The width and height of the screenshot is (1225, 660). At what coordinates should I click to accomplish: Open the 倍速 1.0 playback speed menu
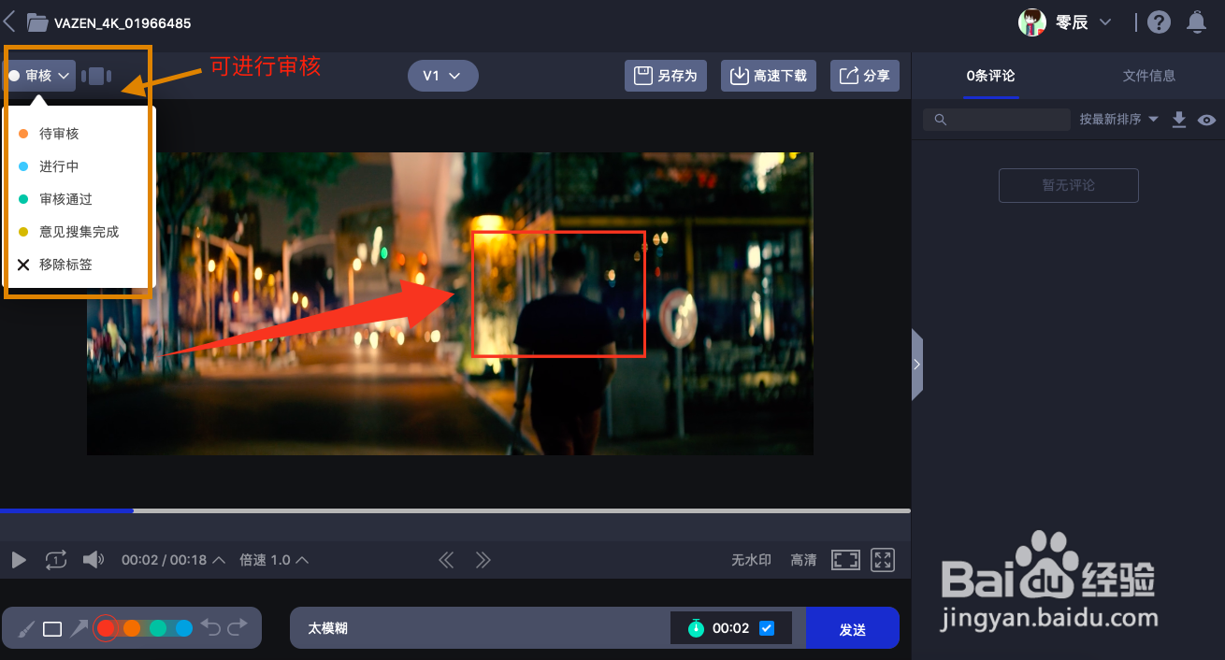point(273,560)
